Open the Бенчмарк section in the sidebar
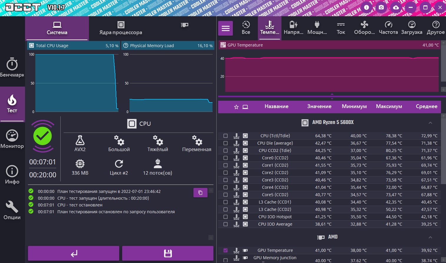The width and height of the screenshot is (446, 263). (x=12, y=68)
